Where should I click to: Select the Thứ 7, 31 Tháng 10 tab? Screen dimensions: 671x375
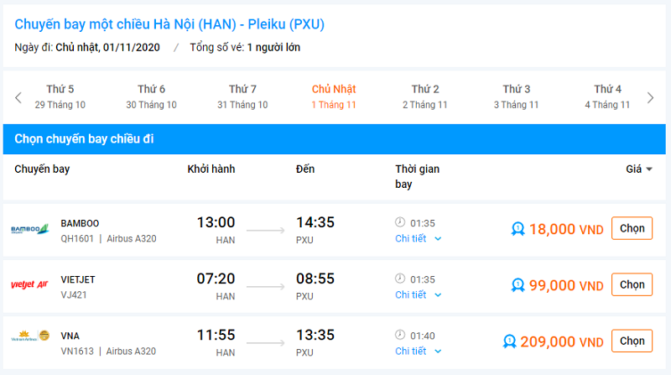click(242, 96)
